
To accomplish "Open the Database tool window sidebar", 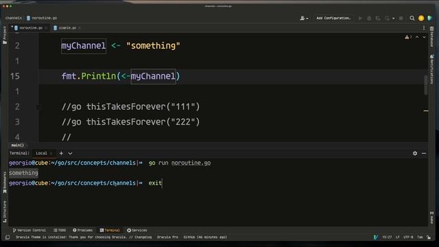I will point(431,37).
